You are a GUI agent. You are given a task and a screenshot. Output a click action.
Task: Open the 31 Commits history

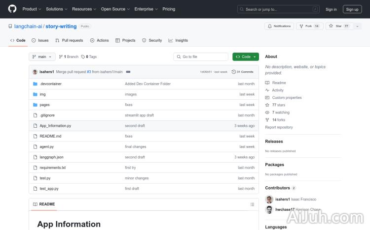pos(242,72)
